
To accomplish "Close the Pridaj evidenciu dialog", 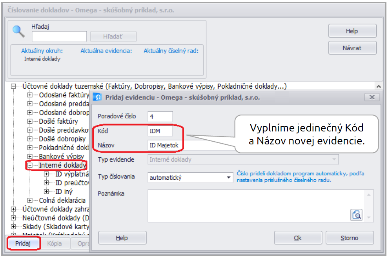I will point(372,97).
